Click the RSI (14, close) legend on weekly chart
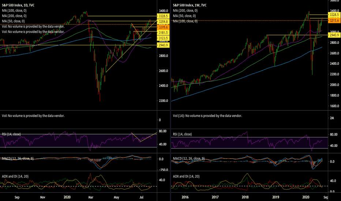Screen dimensions: 341x201 point(183,134)
